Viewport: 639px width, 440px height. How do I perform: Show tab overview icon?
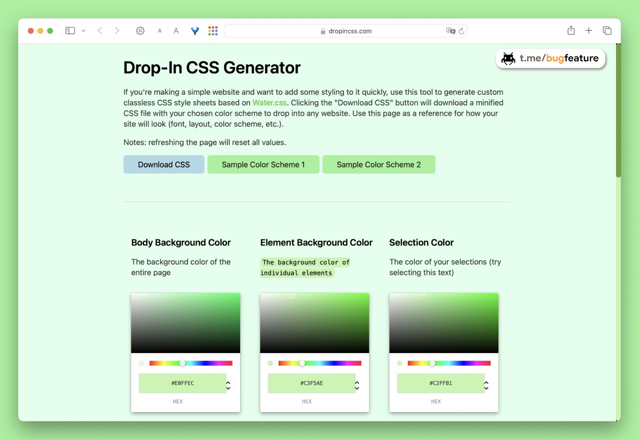coord(607,31)
